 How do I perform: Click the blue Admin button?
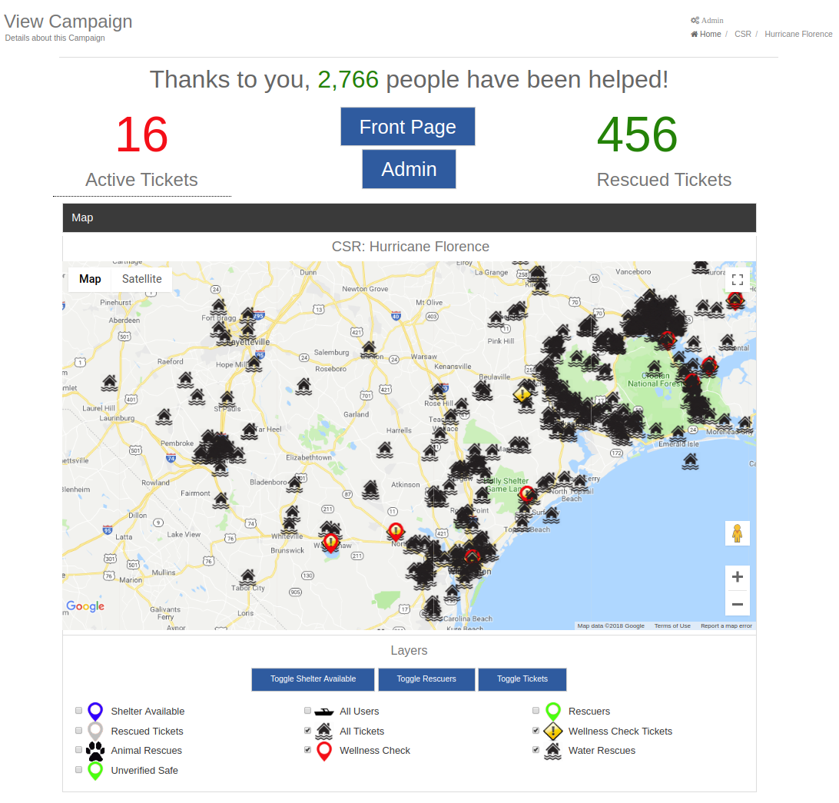[409, 169]
